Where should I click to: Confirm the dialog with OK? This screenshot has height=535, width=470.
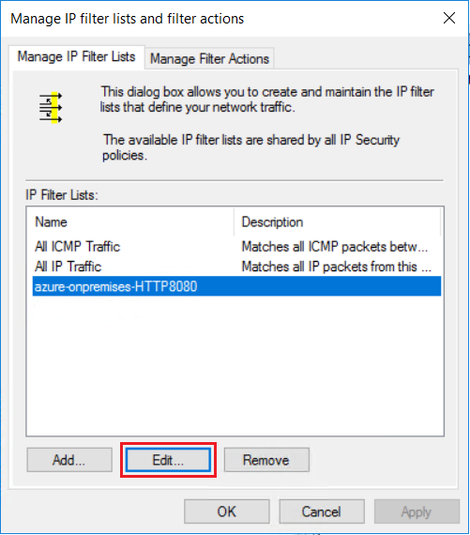tap(227, 512)
